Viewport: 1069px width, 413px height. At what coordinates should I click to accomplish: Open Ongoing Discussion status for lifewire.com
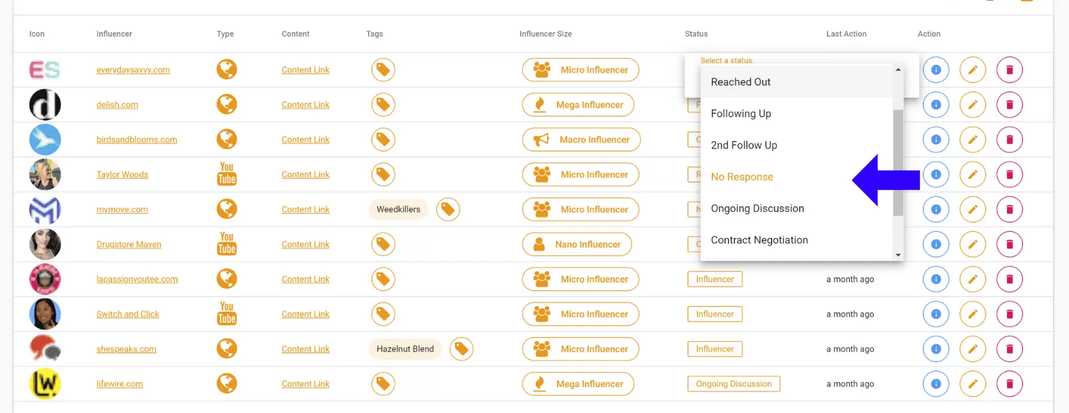tap(734, 384)
